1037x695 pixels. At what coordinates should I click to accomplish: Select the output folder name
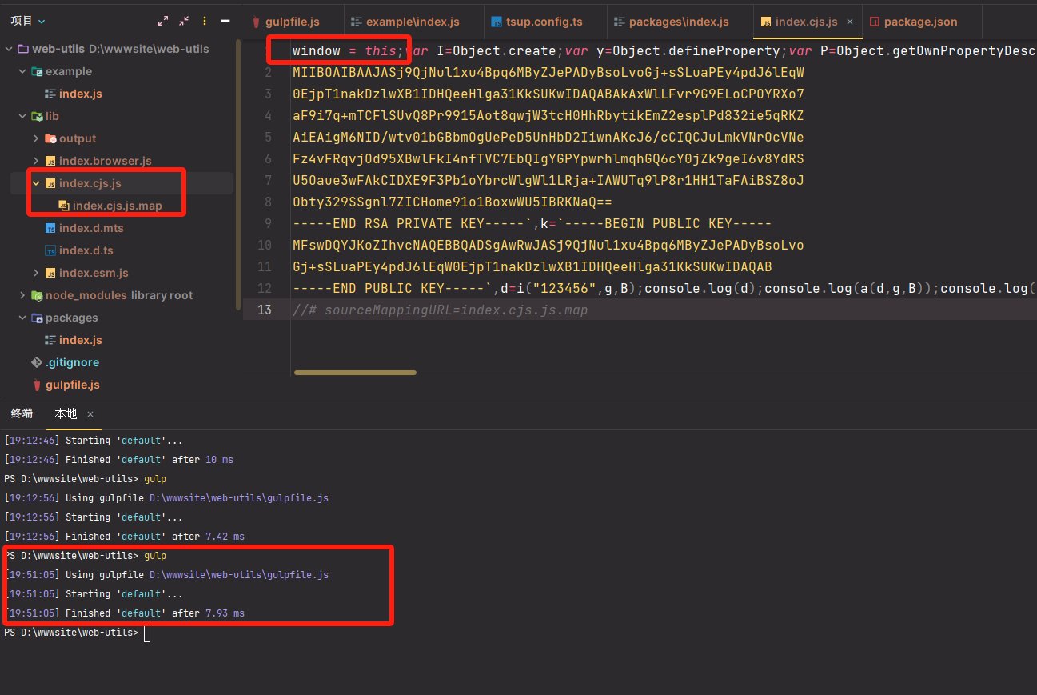point(78,138)
